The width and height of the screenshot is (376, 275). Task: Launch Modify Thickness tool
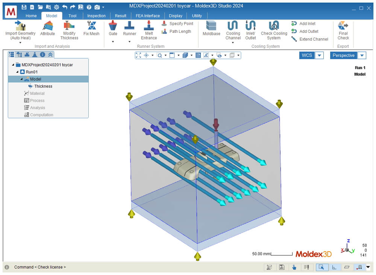click(x=69, y=30)
